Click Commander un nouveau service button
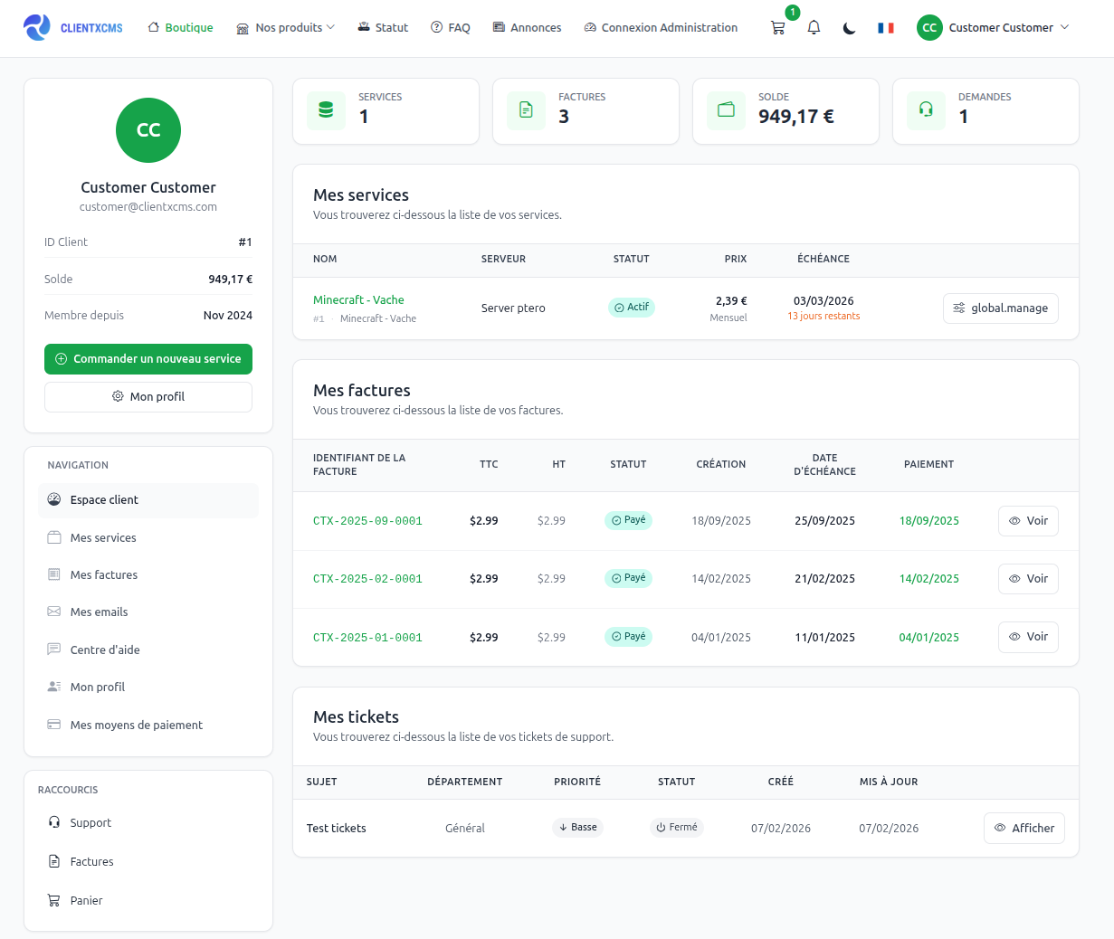1114x939 pixels. coord(148,359)
